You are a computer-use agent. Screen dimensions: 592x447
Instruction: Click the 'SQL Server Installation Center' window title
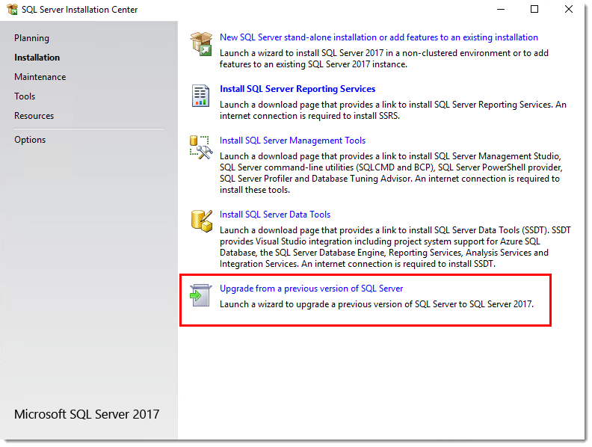tap(80, 10)
